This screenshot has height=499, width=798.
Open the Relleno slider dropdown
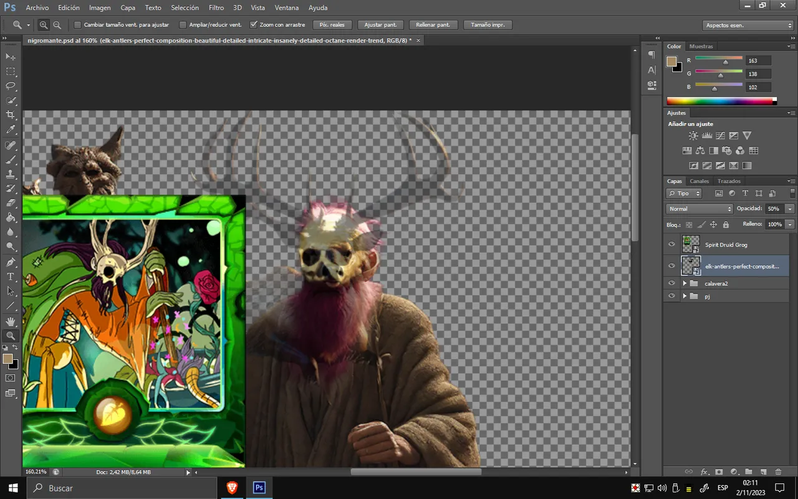pyautogui.click(x=790, y=225)
